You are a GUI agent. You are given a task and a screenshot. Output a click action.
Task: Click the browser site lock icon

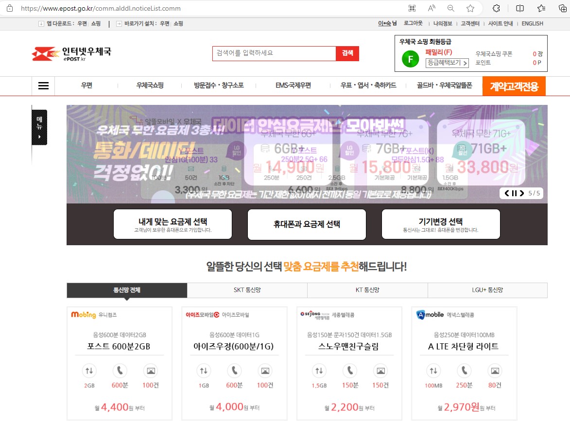tap(10, 8)
